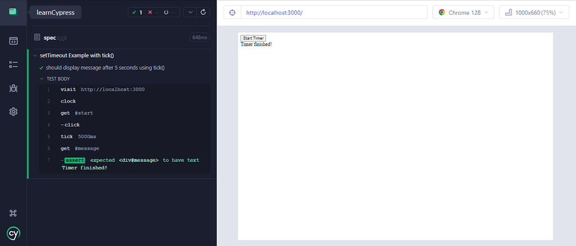Click the Chrome browser logo icon
This screenshot has height=246, width=576.
tap(442, 12)
